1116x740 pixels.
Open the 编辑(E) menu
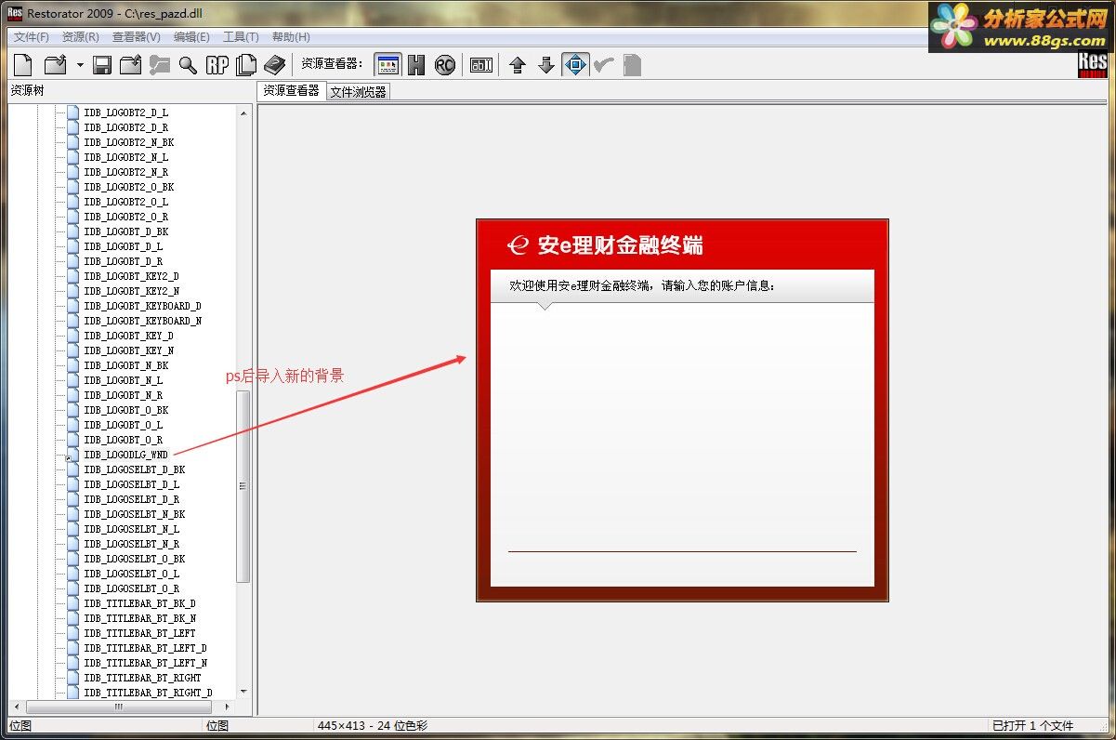(x=191, y=37)
